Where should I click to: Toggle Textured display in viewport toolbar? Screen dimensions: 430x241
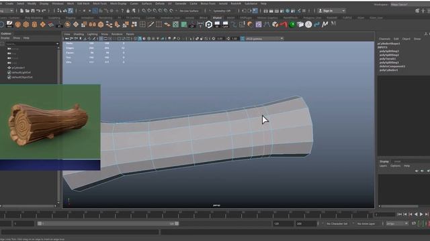[153, 39]
